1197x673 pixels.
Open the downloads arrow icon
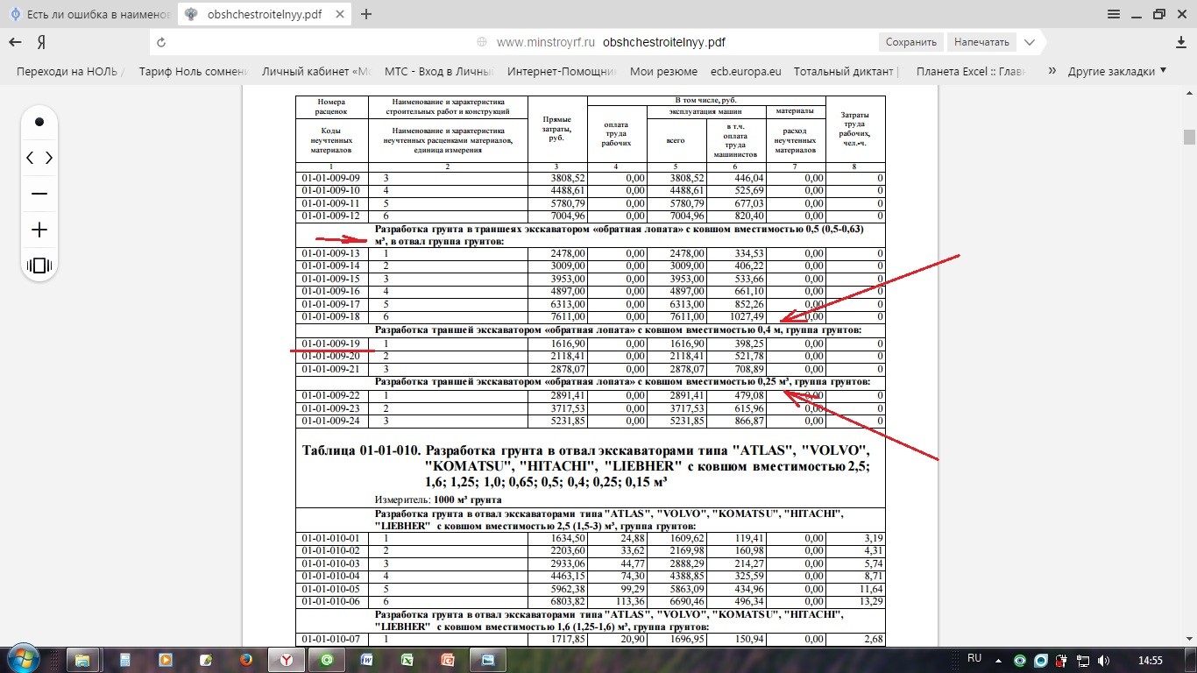click(x=1180, y=42)
